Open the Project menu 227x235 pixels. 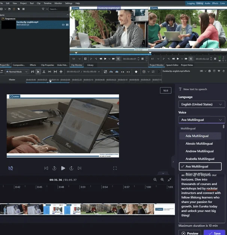23,3
